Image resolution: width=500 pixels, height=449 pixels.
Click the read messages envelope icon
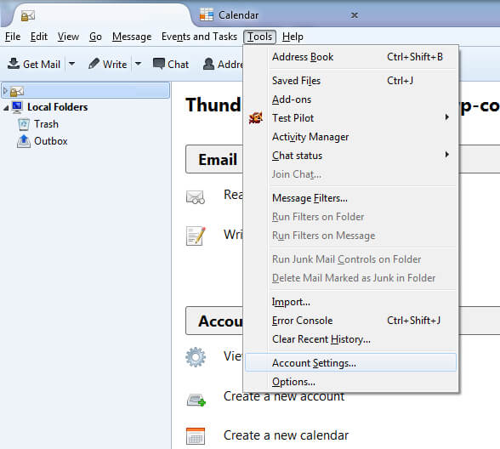(196, 196)
